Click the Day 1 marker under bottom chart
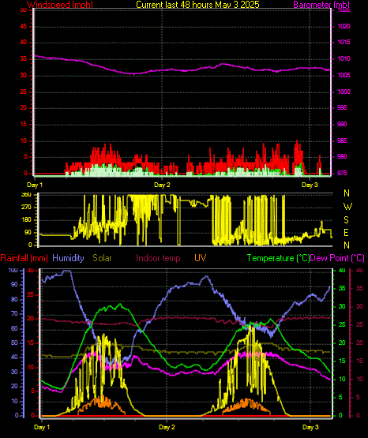 (42, 427)
